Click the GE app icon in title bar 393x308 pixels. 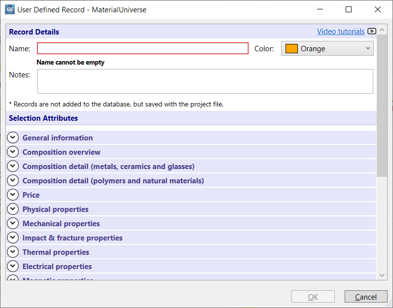pos(10,9)
